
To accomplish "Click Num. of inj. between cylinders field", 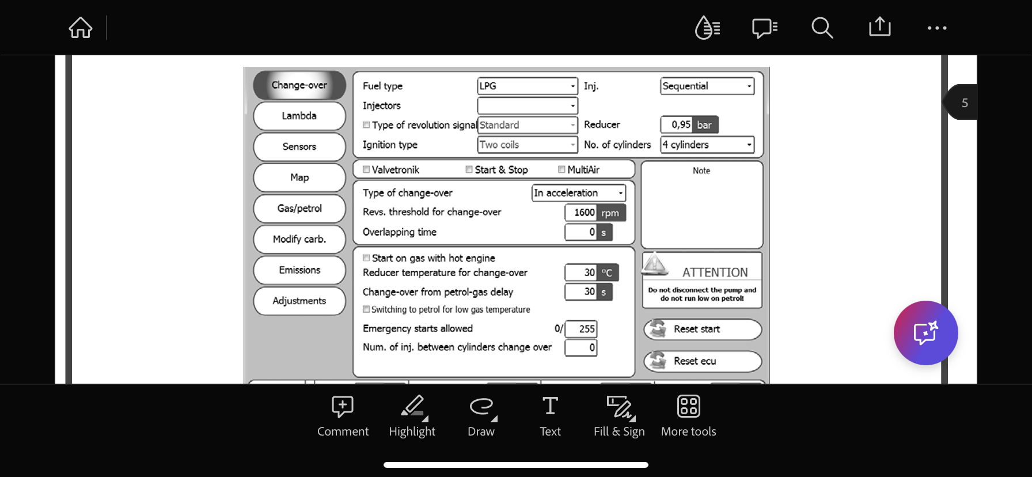I will 581,348.
